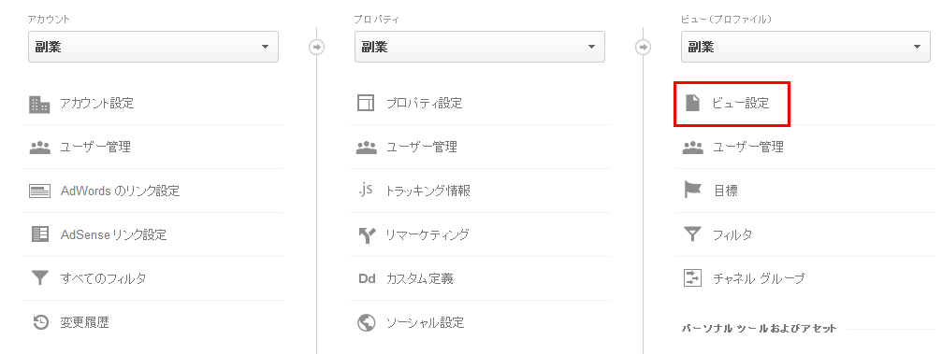
Task: Click the チャネル グループ icon
Action: (x=692, y=277)
